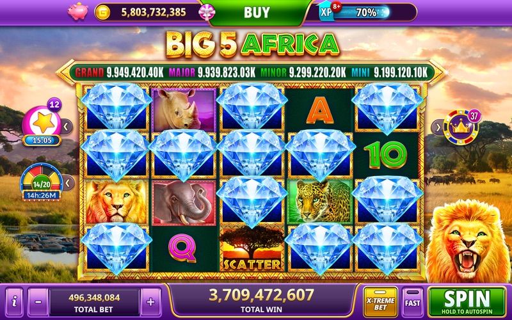Toggle FAST spin mode

(x=412, y=302)
